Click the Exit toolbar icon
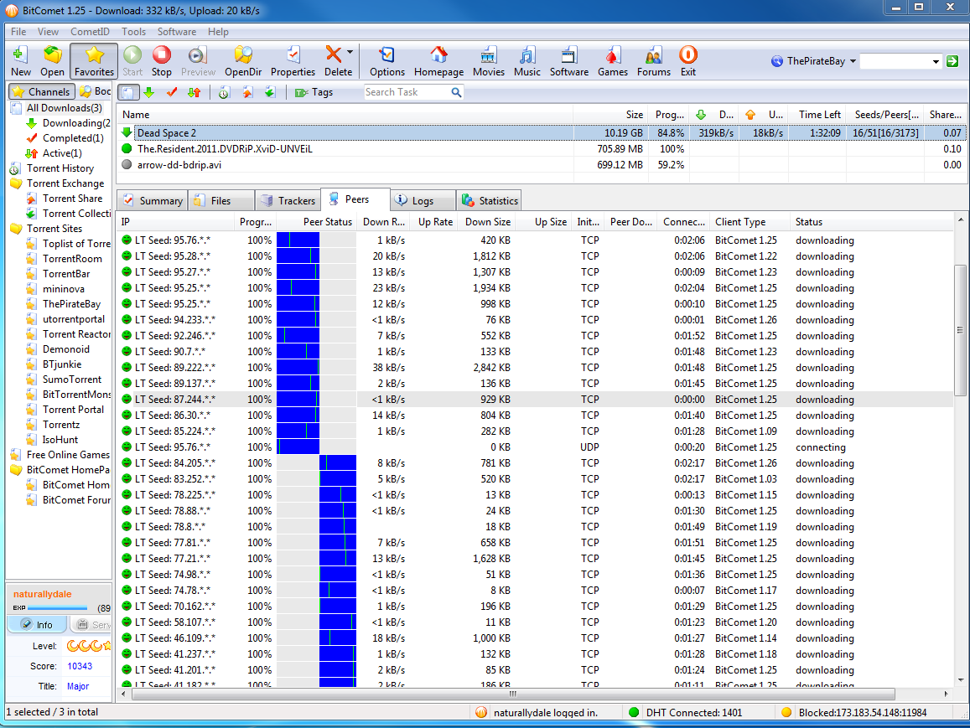Image resolution: width=970 pixels, height=728 pixels. 688,61
